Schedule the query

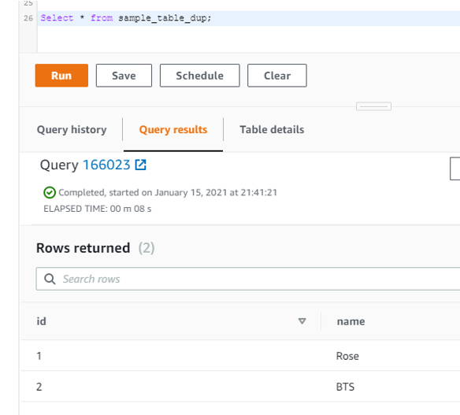[x=200, y=76]
